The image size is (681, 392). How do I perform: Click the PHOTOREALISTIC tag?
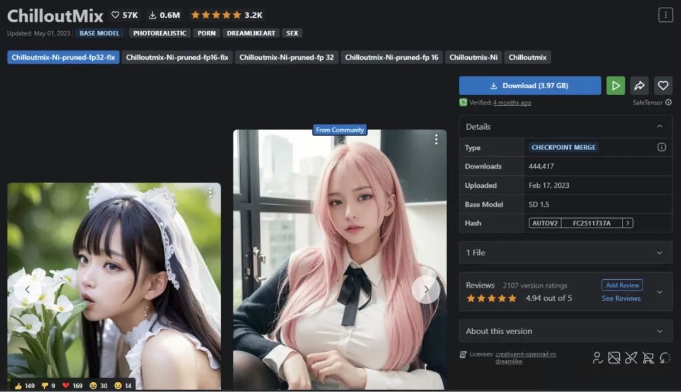(x=160, y=33)
